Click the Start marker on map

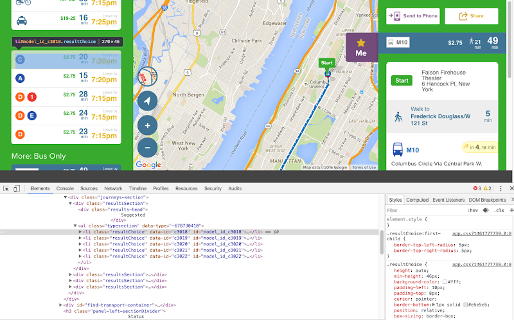(327, 63)
